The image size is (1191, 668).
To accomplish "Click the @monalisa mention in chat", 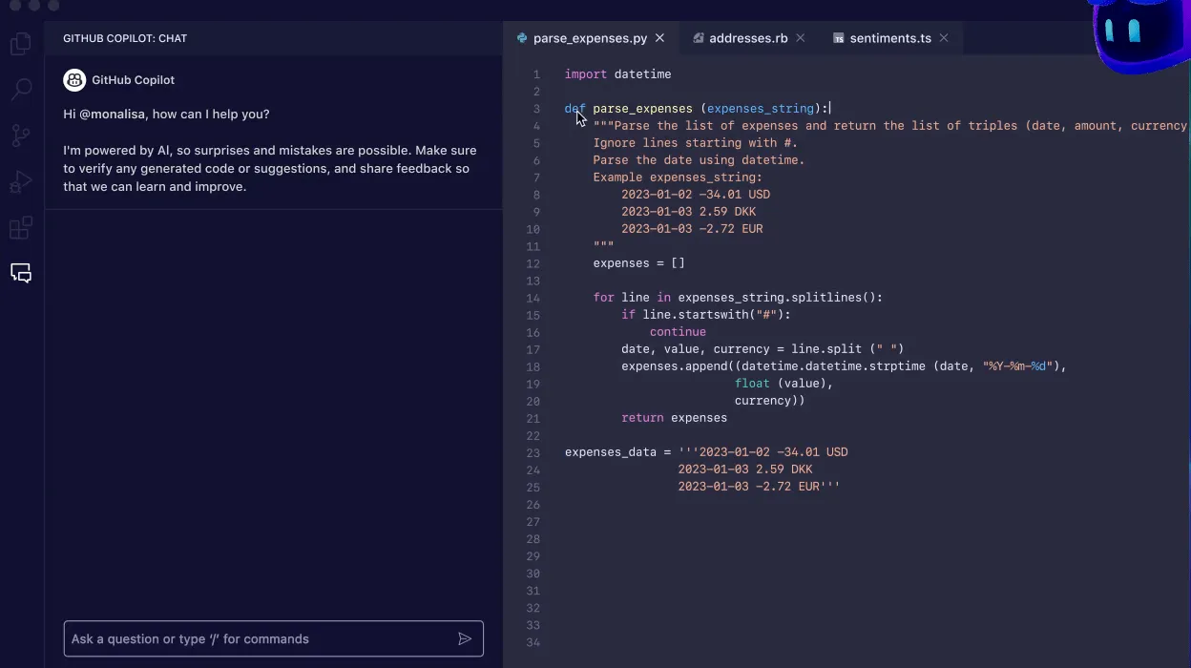I will pos(113,115).
